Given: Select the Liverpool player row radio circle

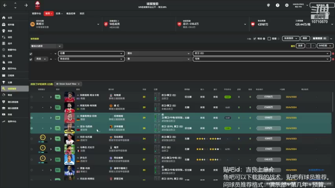Looking at the screenshot, I should point(32,97).
